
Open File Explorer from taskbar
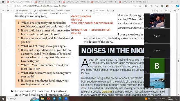[42, 98]
